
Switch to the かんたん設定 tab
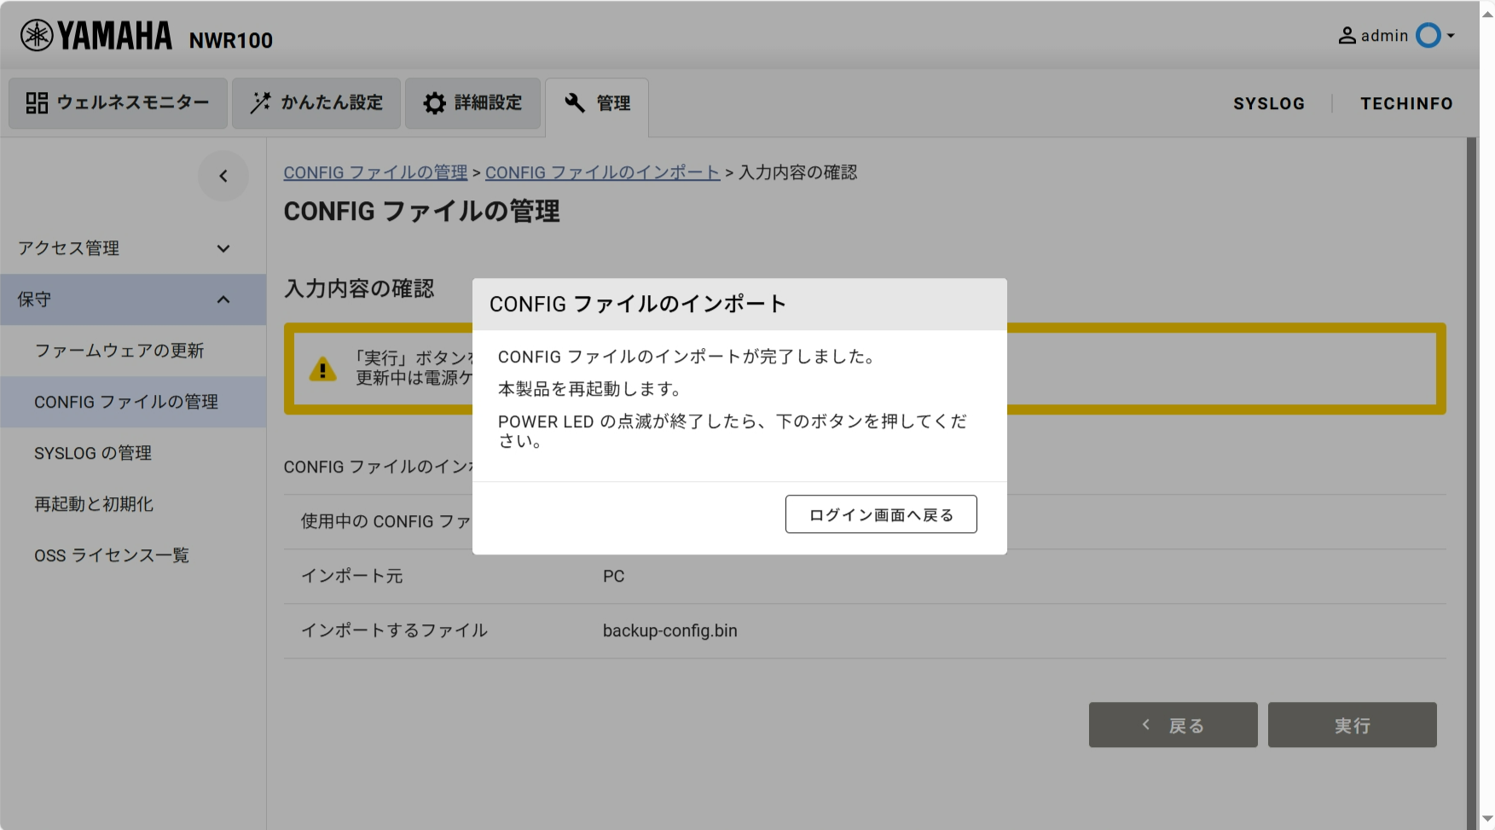click(x=316, y=103)
